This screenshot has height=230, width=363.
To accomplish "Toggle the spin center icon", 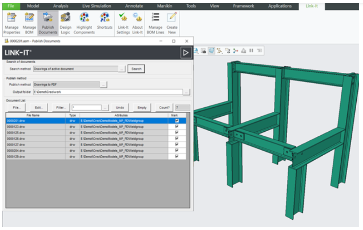I will click(235, 51).
